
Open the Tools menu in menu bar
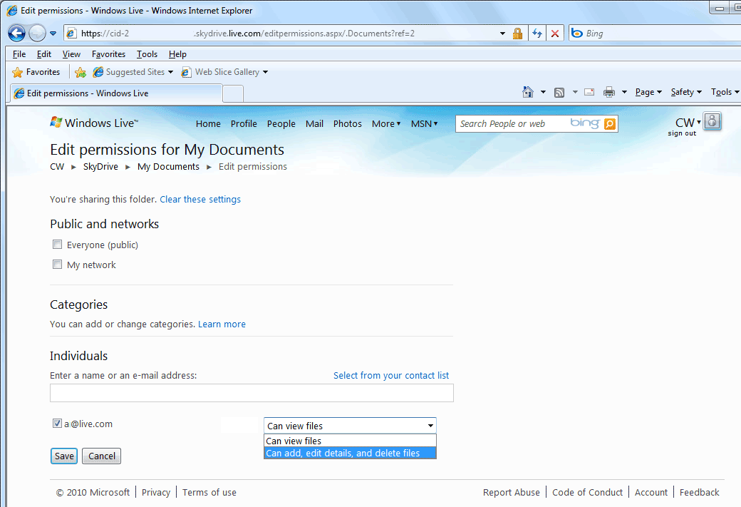(x=147, y=54)
